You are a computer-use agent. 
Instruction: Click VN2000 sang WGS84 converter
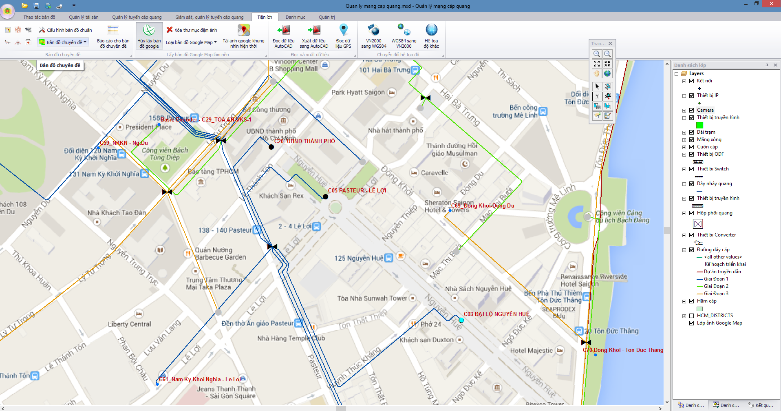pyautogui.click(x=373, y=37)
